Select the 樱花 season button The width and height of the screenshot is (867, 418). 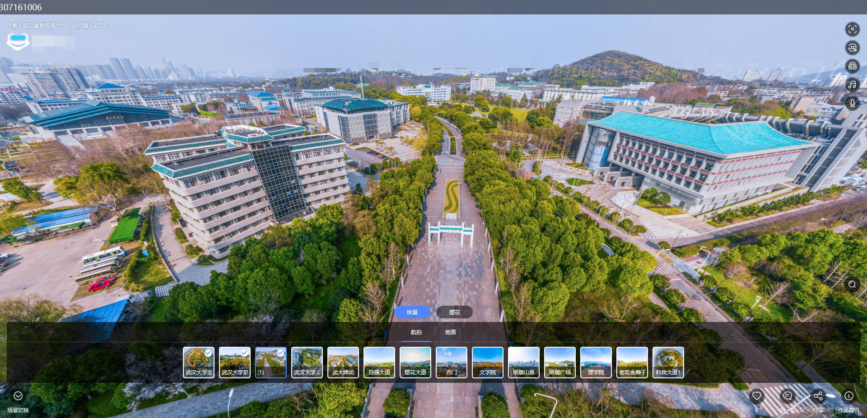click(455, 312)
